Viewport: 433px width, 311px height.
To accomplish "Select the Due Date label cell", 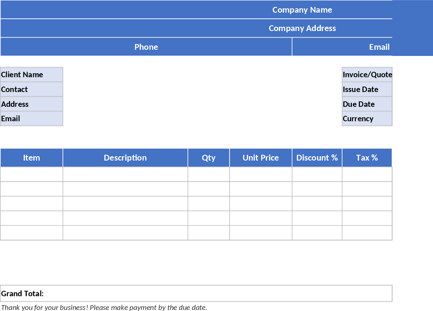I will point(367,104).
